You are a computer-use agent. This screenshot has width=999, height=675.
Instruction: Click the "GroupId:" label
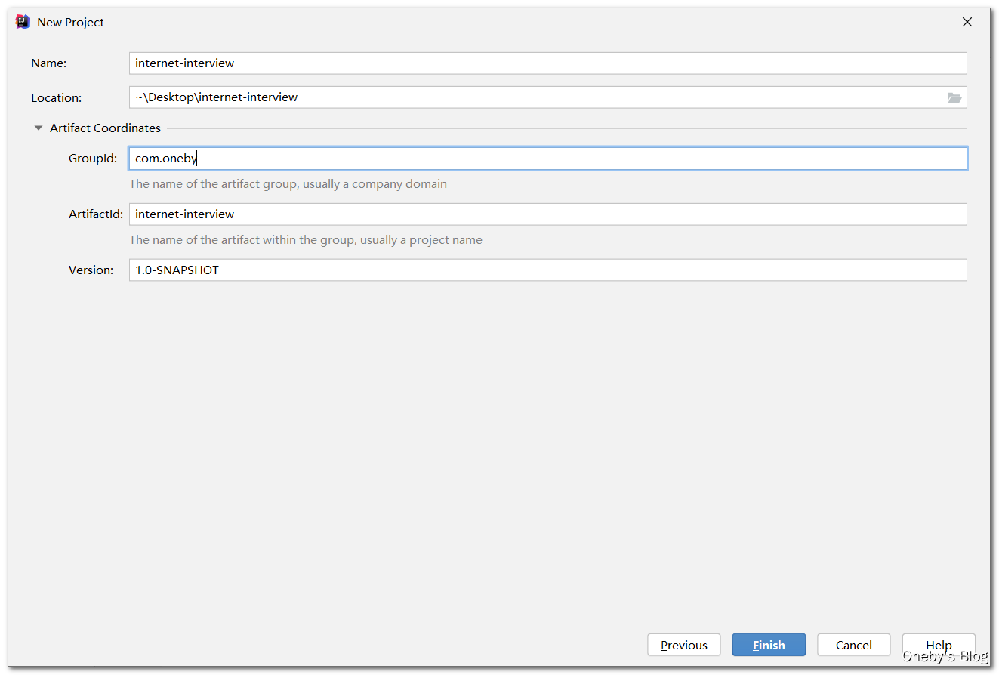[x=93, y=159]
